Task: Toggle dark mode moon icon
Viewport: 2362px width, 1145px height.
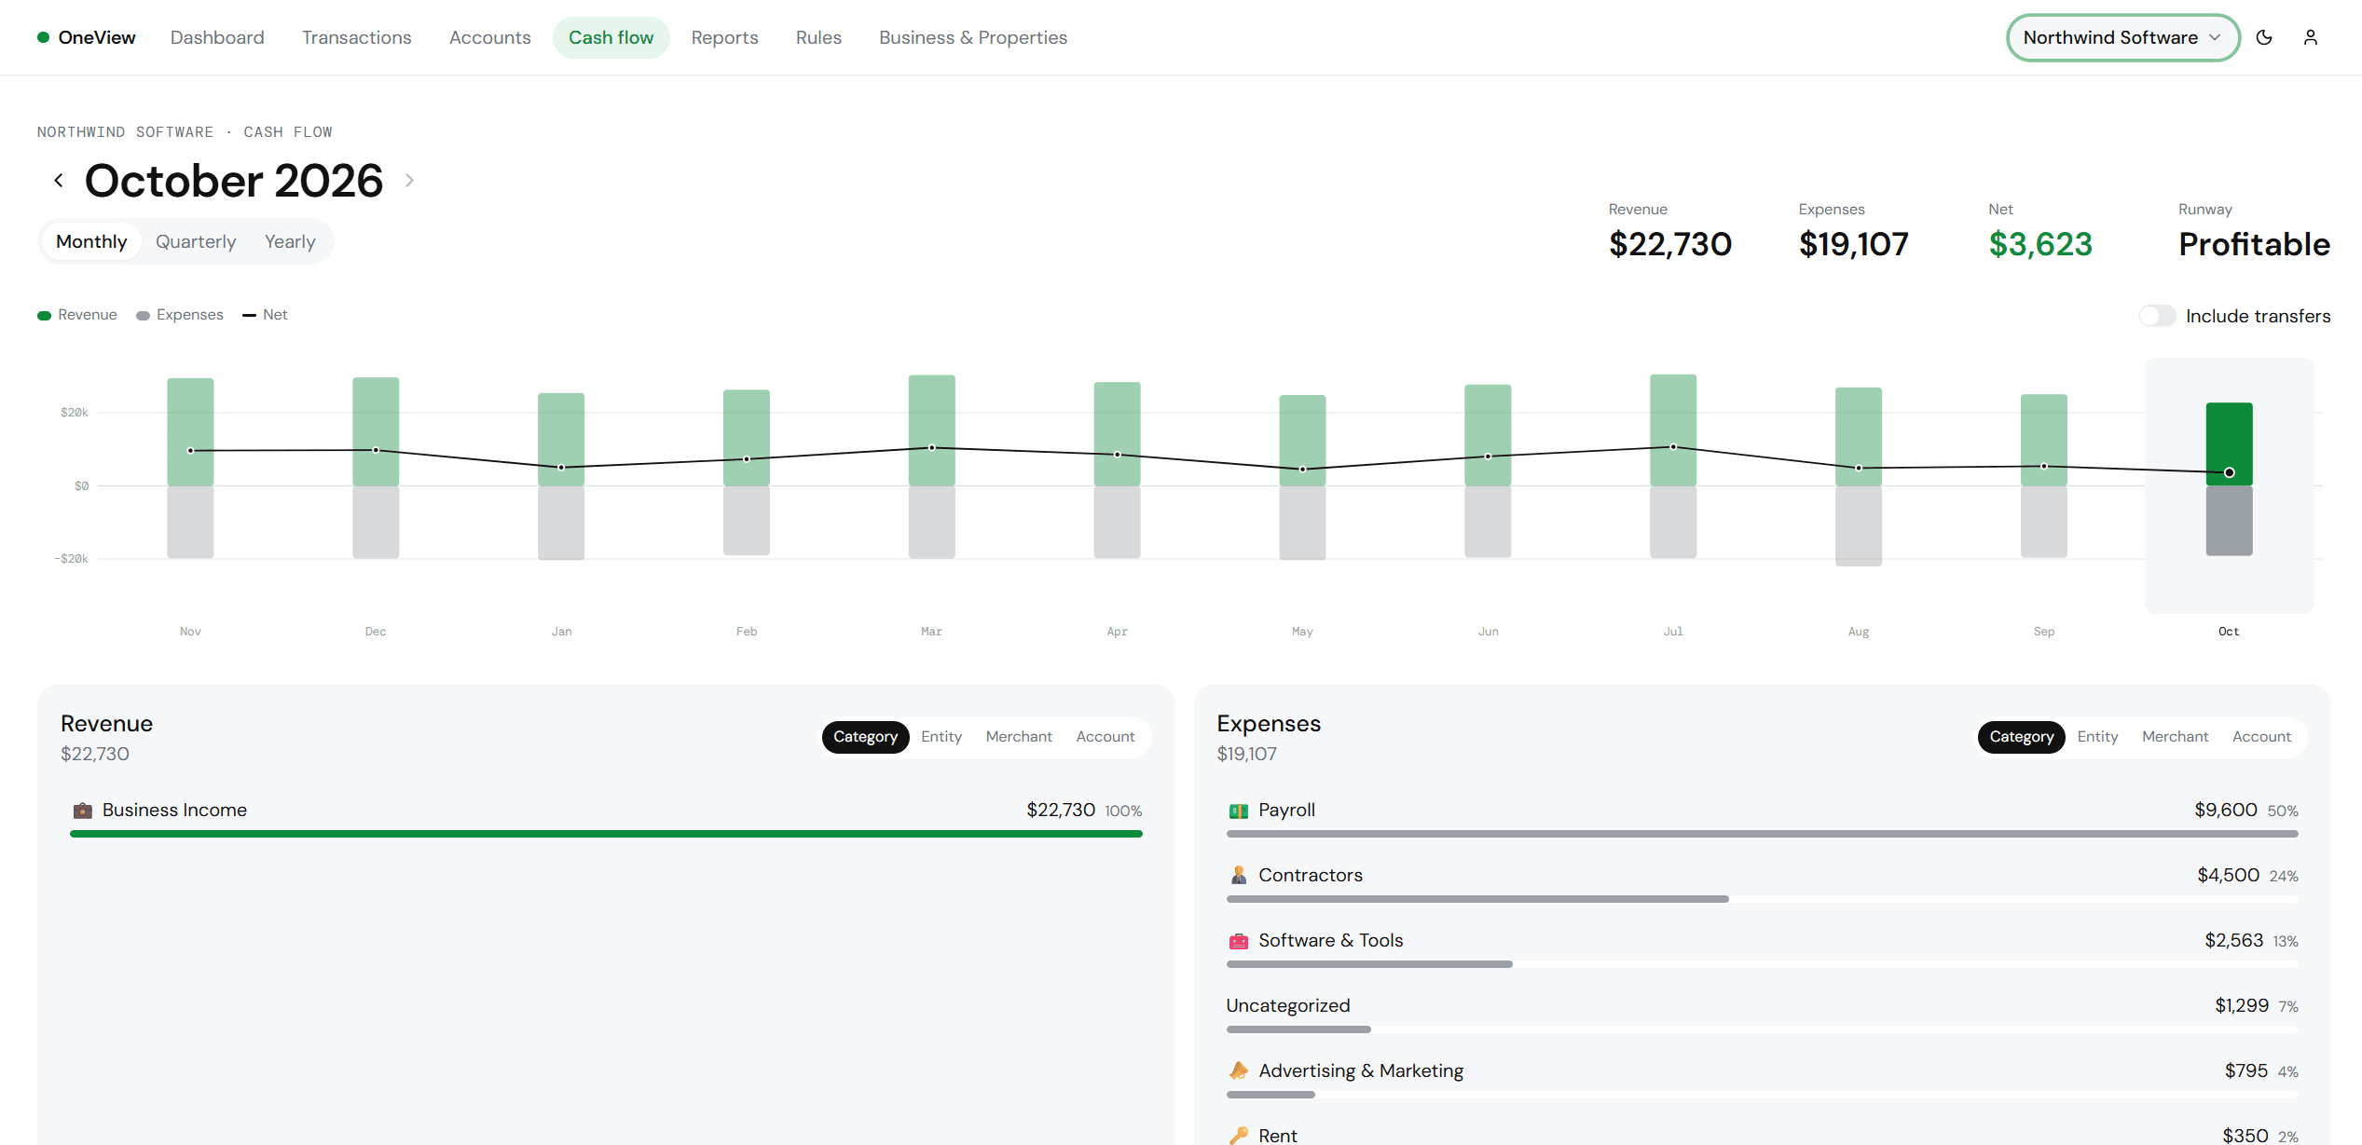Action: click(x=2264, y=37)
